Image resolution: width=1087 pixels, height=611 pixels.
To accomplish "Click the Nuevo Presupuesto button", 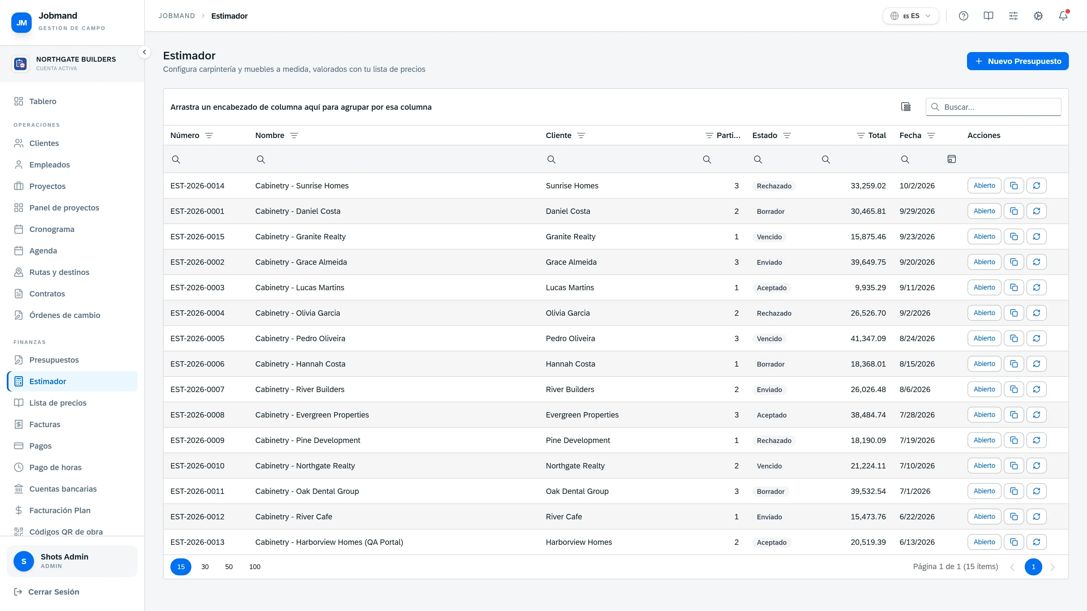I will pyautogui.click(x=1018, y=61).
